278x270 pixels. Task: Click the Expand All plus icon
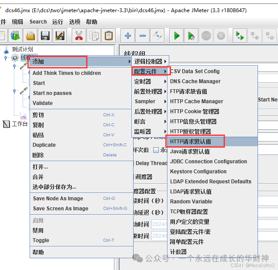(x=127, y=36)
